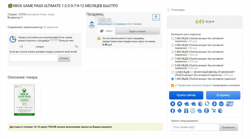
Task: Click the Купить сейчас button
Action: 186,95
